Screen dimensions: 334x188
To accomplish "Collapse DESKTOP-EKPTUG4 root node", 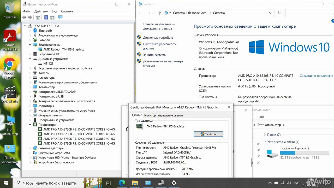I will coord(25,26).
